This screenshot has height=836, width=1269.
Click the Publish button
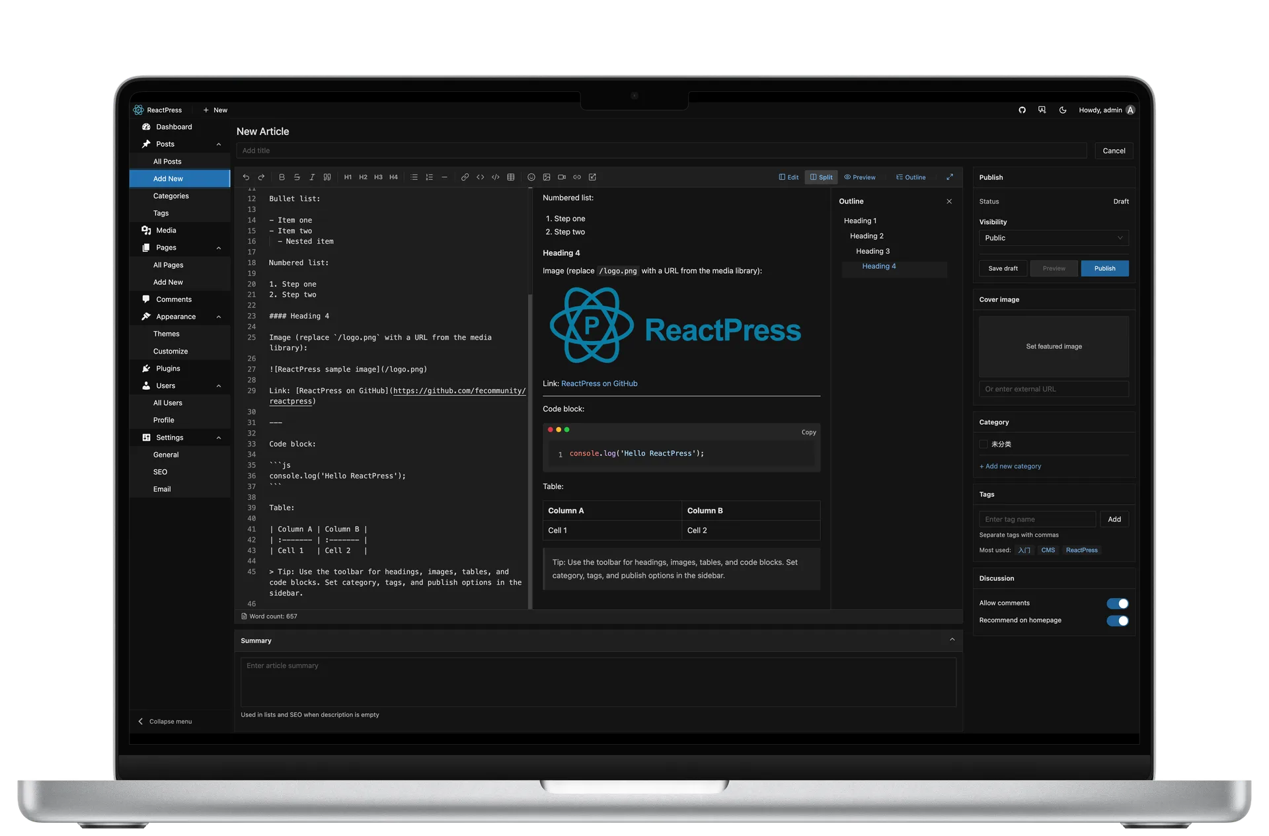(1104, 268)
